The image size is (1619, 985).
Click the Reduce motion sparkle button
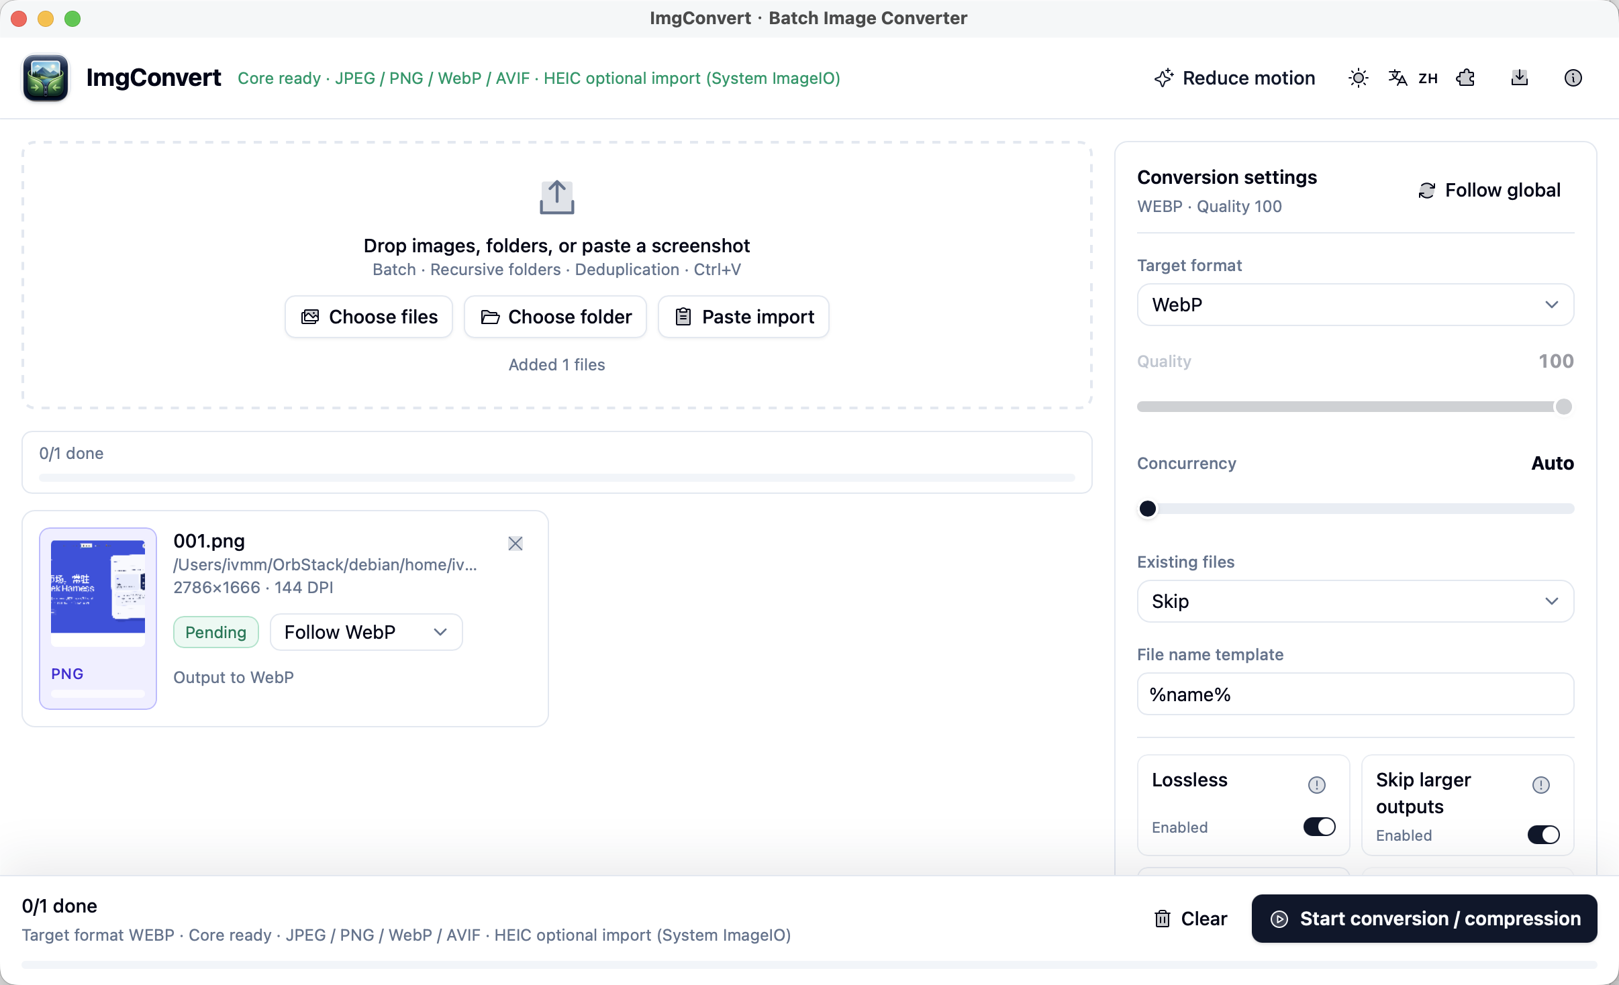1234,78
